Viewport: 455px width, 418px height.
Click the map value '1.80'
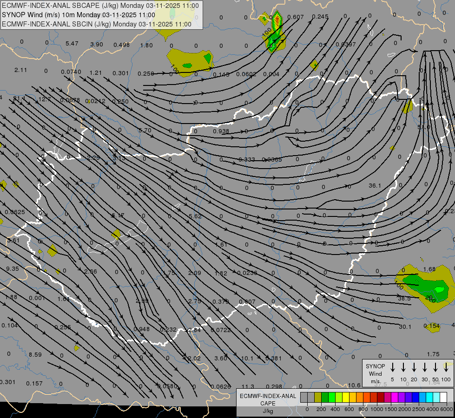point(146,45)
